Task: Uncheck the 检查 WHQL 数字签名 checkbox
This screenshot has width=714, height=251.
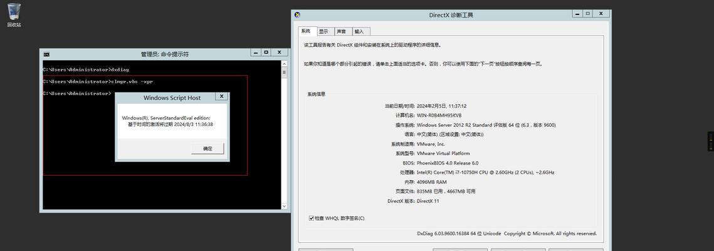Action: coord(312,218)
